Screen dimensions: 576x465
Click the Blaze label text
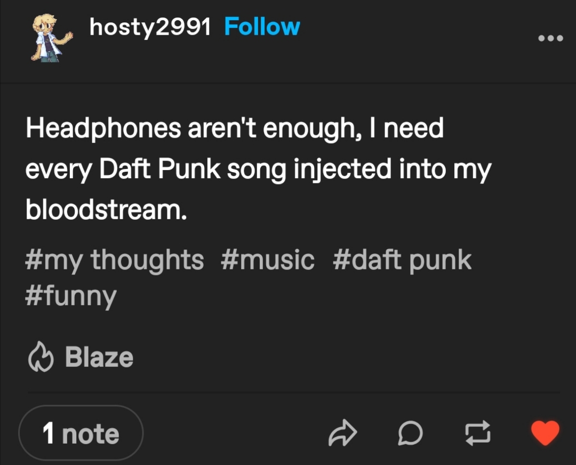[99, 357]
